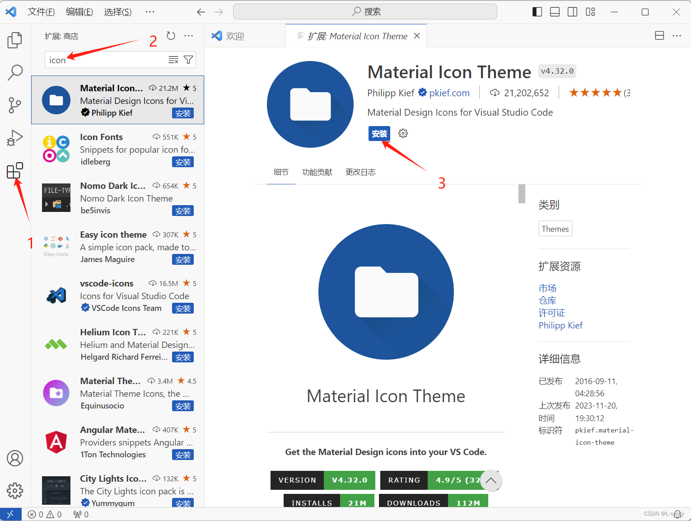Open the 市场 resource link
This screenshot has height=521, width=691.
pyautogui.click(x=547, y=288)
